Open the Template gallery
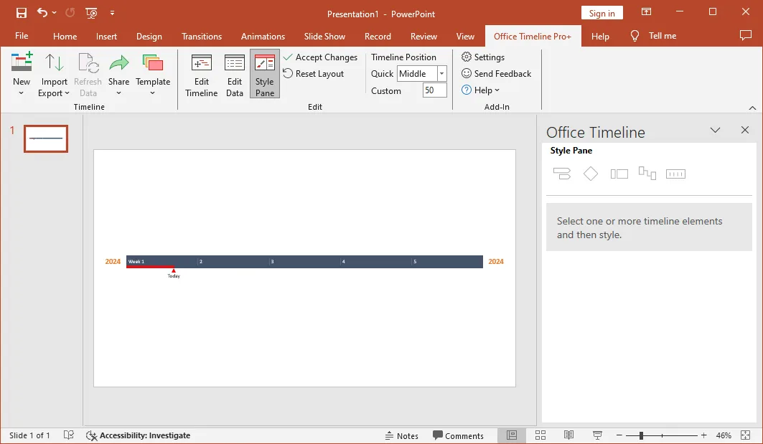763x444 pixels. point(153,74)
